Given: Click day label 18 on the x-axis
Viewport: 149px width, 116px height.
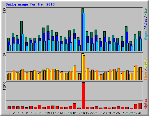Looking at the screenshot, I should [x=83, y=113].
